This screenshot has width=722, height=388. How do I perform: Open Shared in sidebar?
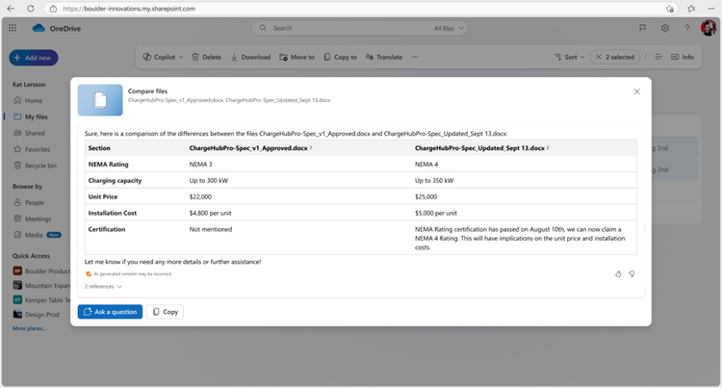[30, 133]
